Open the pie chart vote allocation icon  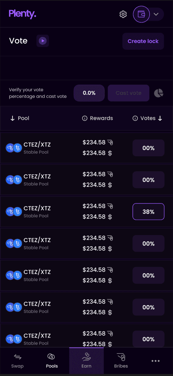pyautogui.click(x=158, y=93)
